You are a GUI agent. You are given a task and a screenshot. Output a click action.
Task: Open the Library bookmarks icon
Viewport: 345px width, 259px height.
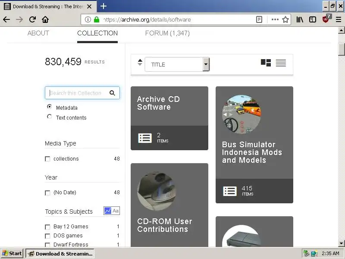[x=300, y=19]
